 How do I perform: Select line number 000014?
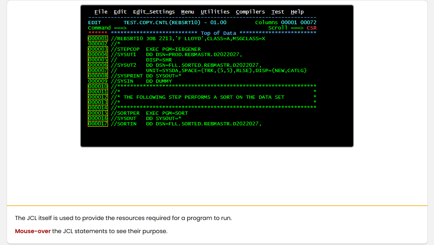pos(98,108)
